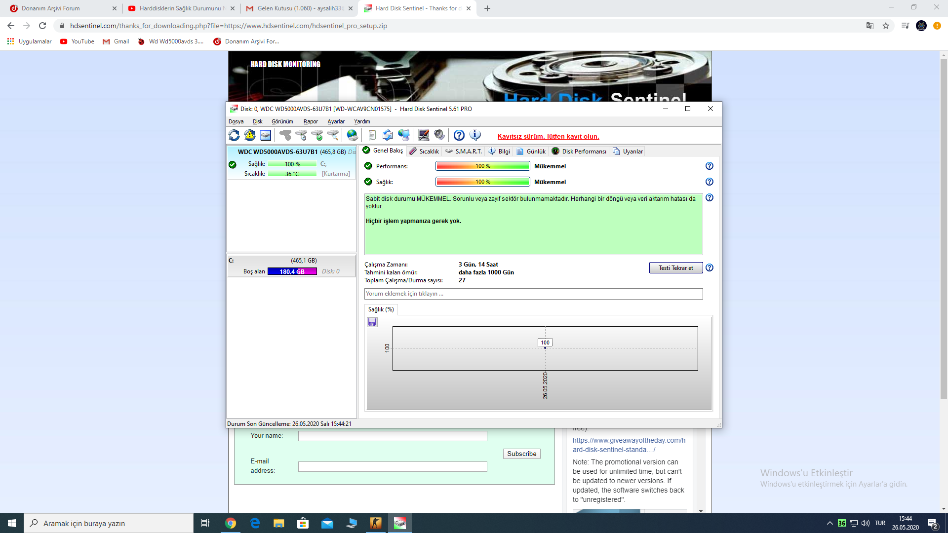Click the disk with green checkmark icon
The height and width of the screenshot is (533, 948).
click(317, 135)
